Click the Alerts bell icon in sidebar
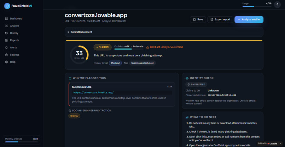The height and width of the screenshot is (147, 285). tap(7, 47)
